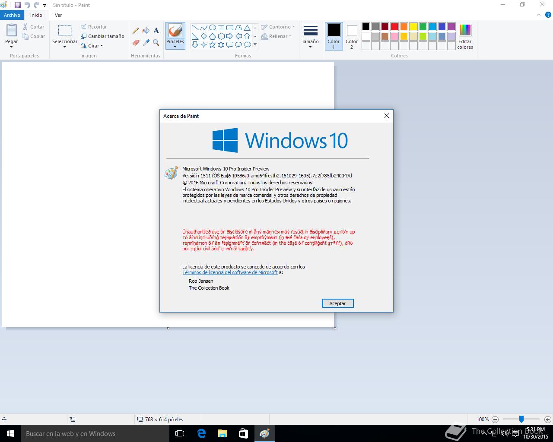The width and height of the screenshot is (553, 442).
Task: Switch to the Inicio tab
Action: 36,15
